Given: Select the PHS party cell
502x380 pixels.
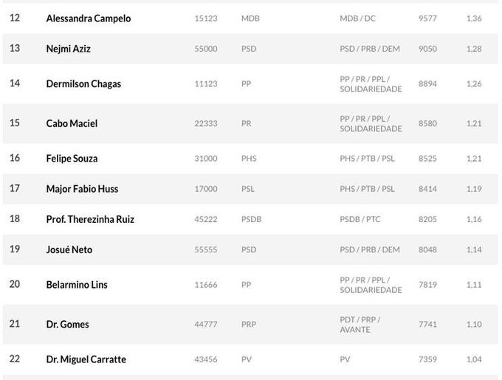Looking at the screenshot, I should (249, 159).
